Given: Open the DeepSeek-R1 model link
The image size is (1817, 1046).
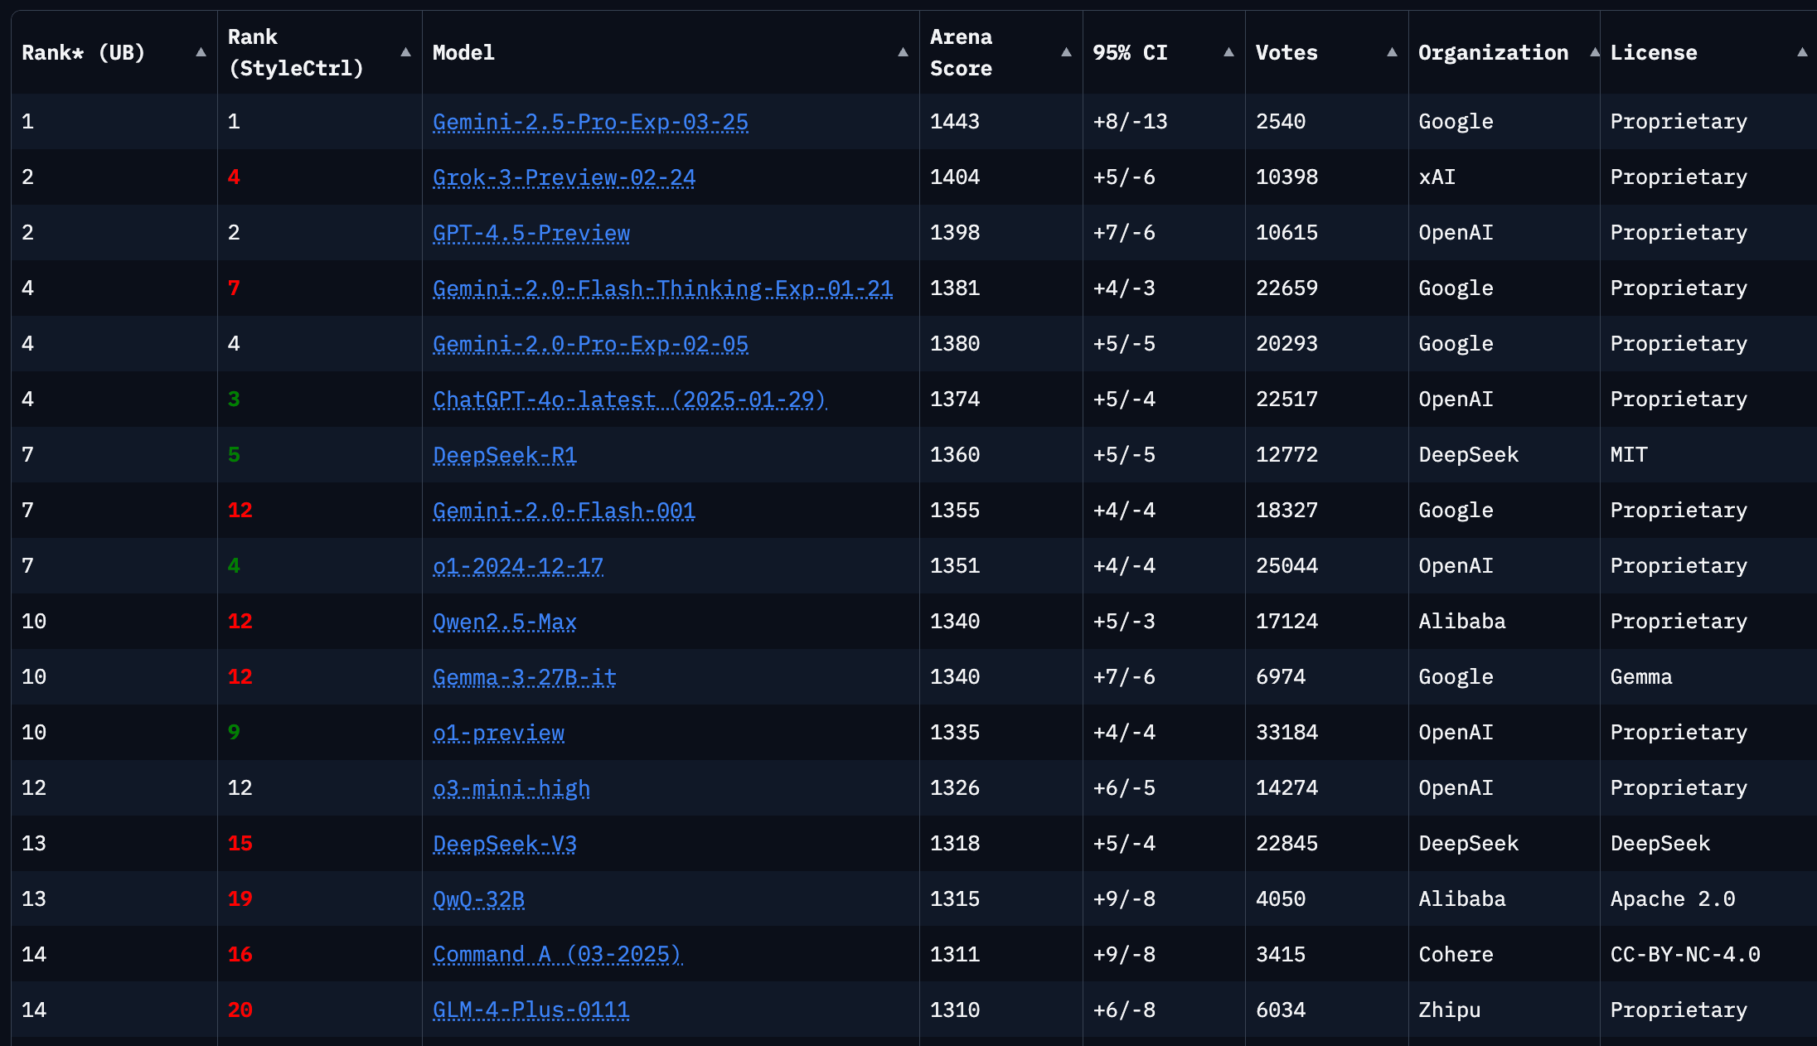Looking at the screenshot, I should (x=505, y=455).
